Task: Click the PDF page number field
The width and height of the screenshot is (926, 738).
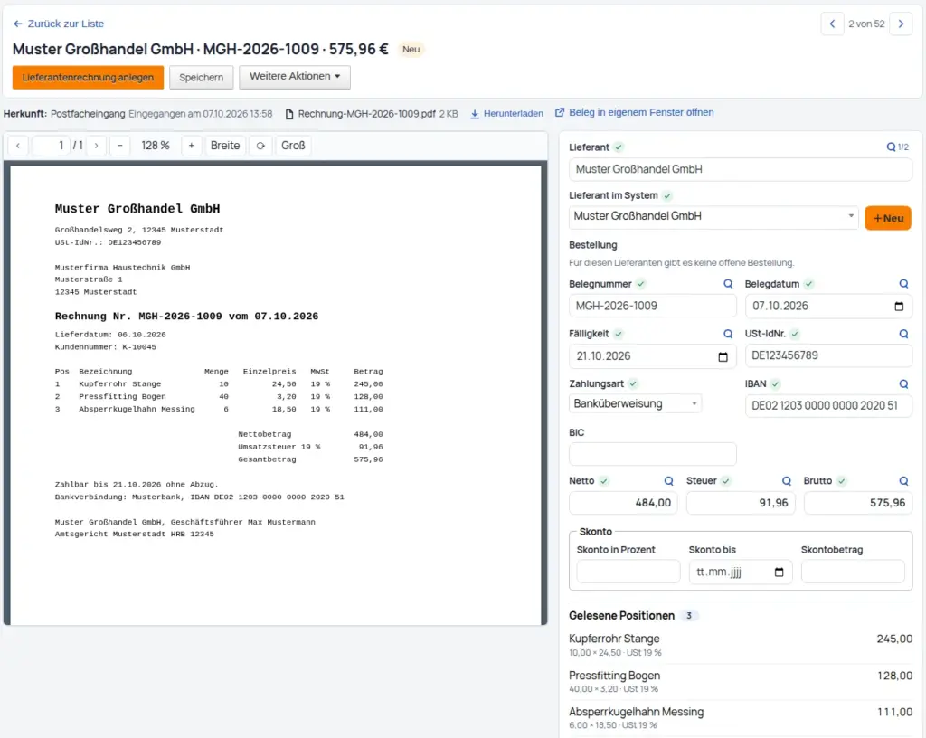Action: point(51,146)
